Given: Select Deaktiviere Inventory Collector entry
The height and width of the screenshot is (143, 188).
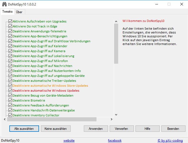Looking at the screenshot, I should point(36,115).
